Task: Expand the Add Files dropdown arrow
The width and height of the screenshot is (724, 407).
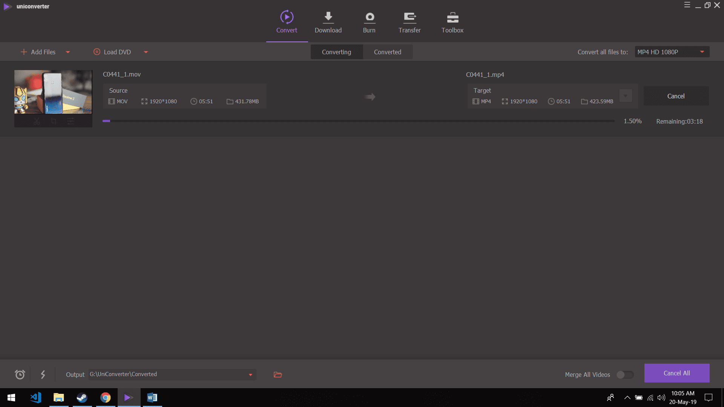Action: tap(68, 52)
